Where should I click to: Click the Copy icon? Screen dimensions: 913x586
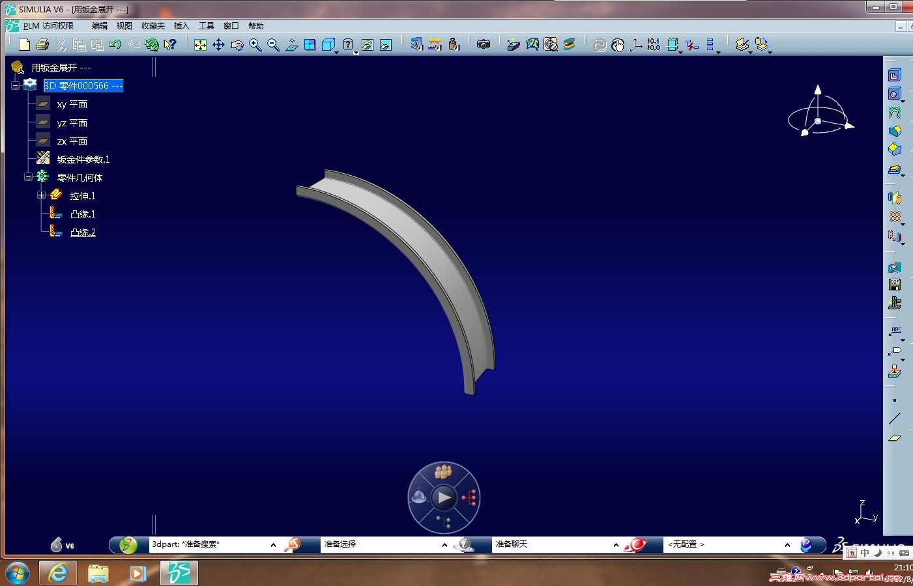pos(79,44)
